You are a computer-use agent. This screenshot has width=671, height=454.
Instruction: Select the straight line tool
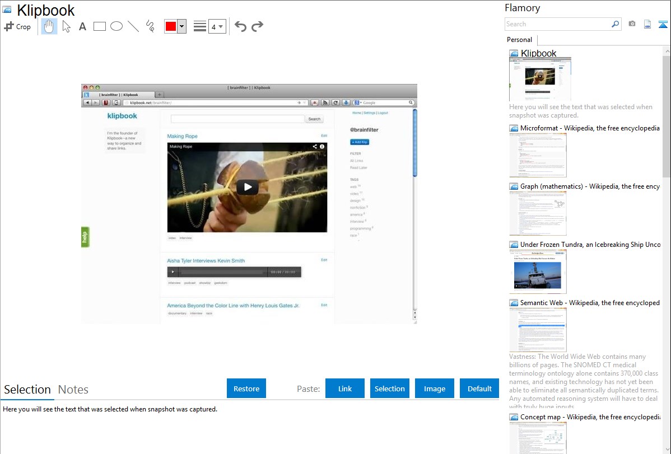pos(133,26)
